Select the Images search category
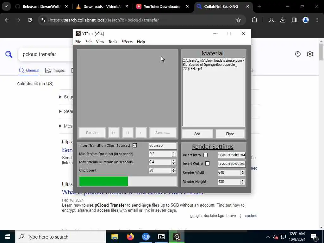This screenshot has height=243, width=324. (x=55, y=71)
